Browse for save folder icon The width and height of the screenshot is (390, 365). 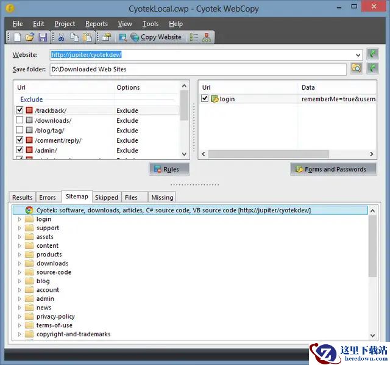[x=356, y=68]
